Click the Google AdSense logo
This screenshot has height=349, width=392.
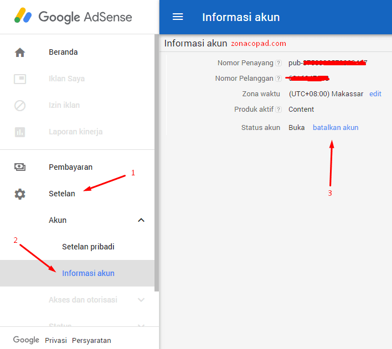73,17
